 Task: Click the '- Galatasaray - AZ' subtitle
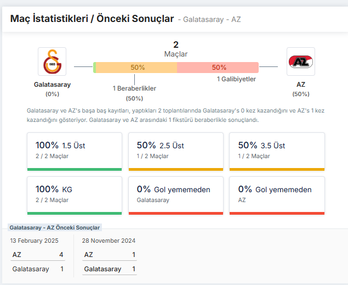coord(209,19)
